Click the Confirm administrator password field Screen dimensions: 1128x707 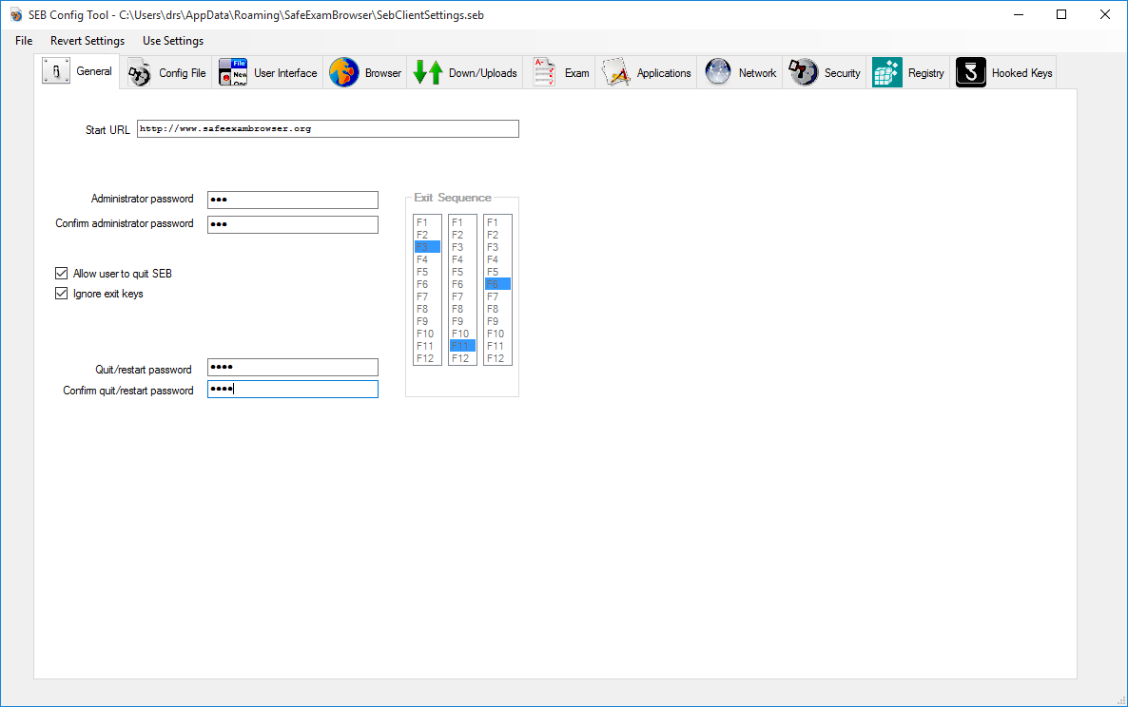click(x=293, y=225)
